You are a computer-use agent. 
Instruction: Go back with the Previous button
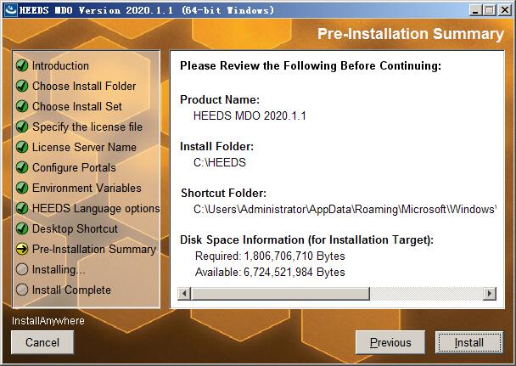coord(390,342)
